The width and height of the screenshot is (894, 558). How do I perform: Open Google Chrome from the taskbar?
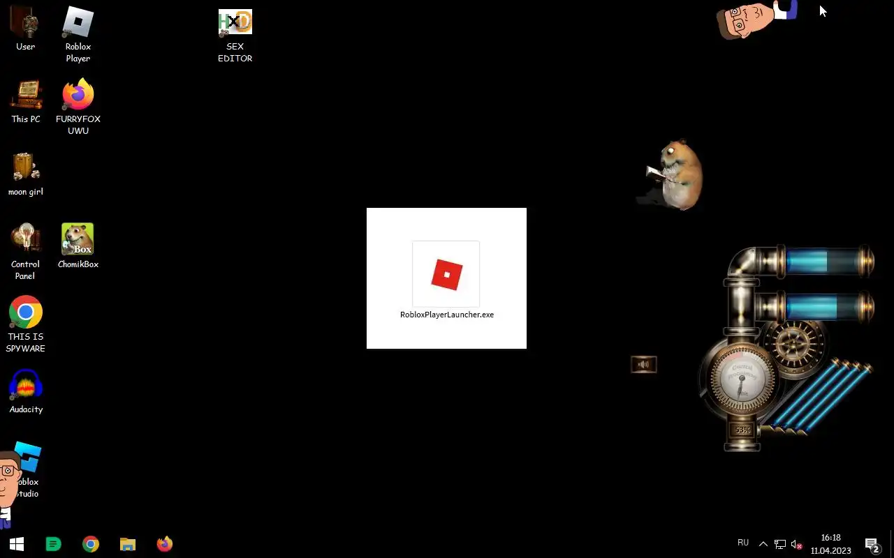90,544
